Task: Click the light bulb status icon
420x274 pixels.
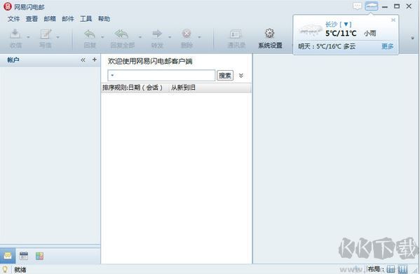Action: 5,269
